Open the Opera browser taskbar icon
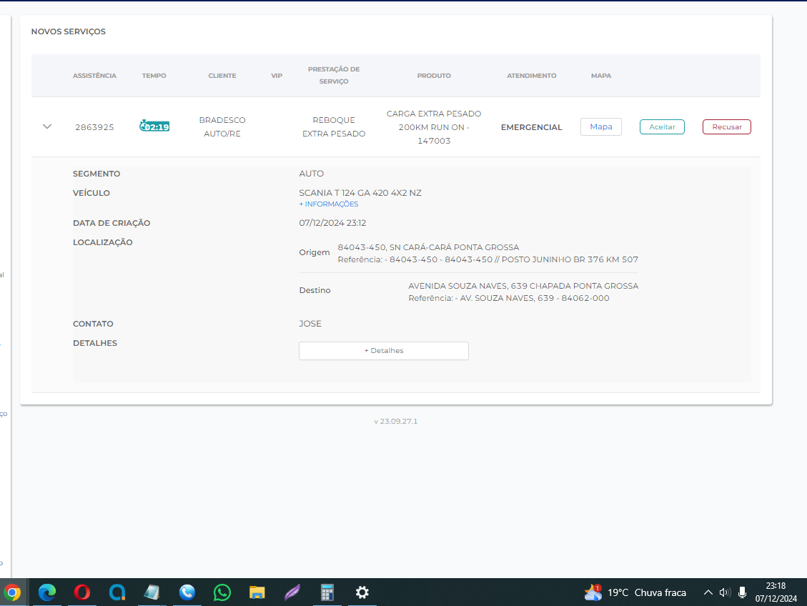Image resolution: width=807 pixels, height=606 pixels. 82,592
